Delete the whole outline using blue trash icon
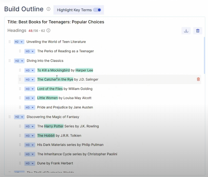The image size is (208, 177). coord(198,31)
